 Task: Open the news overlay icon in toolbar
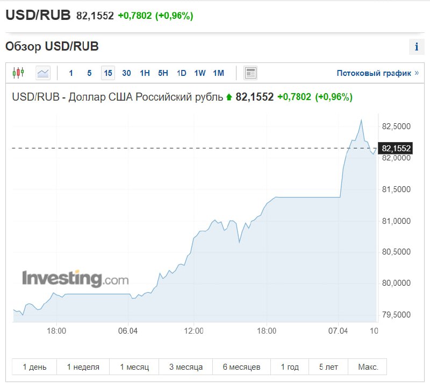tap(250, 73)
